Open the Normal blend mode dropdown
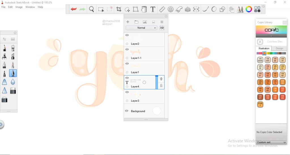Screen dimensions: 290x155 coord(141,28)
